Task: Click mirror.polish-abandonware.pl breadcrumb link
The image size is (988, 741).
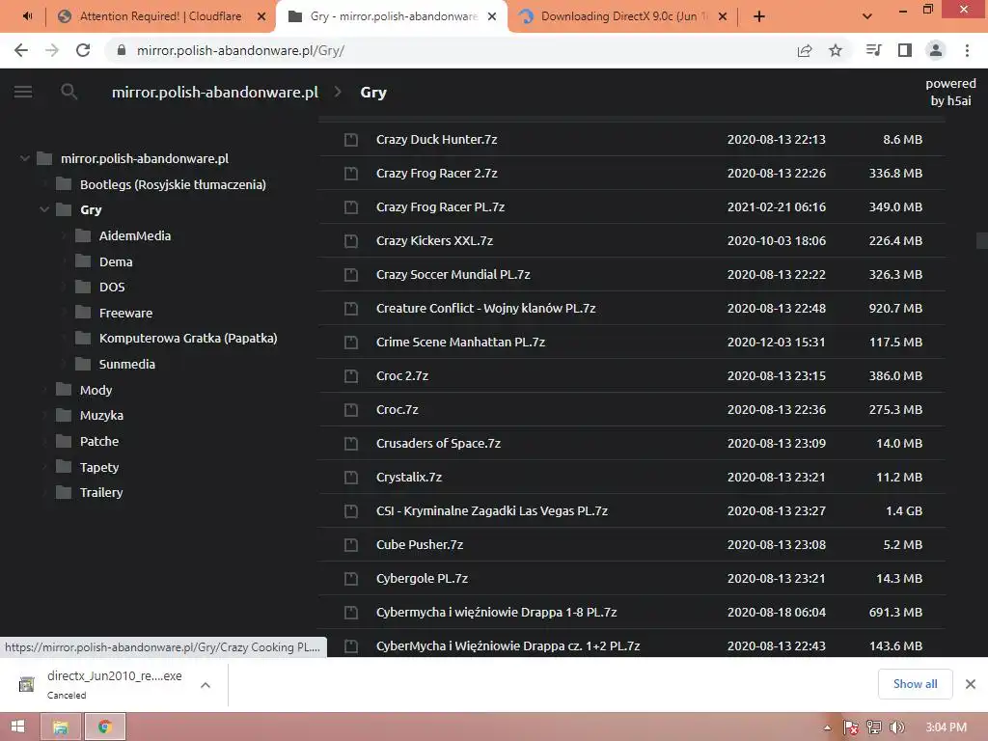Action: tap(215, 92)
